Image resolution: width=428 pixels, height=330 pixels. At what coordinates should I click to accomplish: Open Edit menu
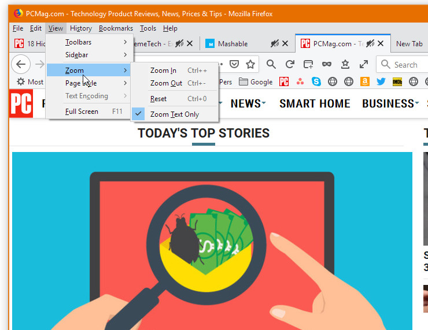point(36,28)
